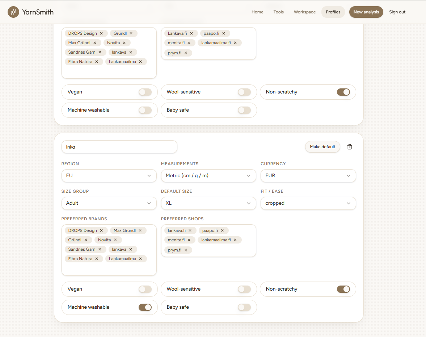Remove Fibra Natura tag in the upper brands box
Screen dimensions: 426x337
click(97, 62)
